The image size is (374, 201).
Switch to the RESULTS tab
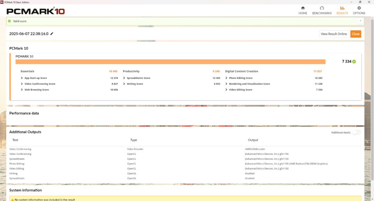(342, 10)
